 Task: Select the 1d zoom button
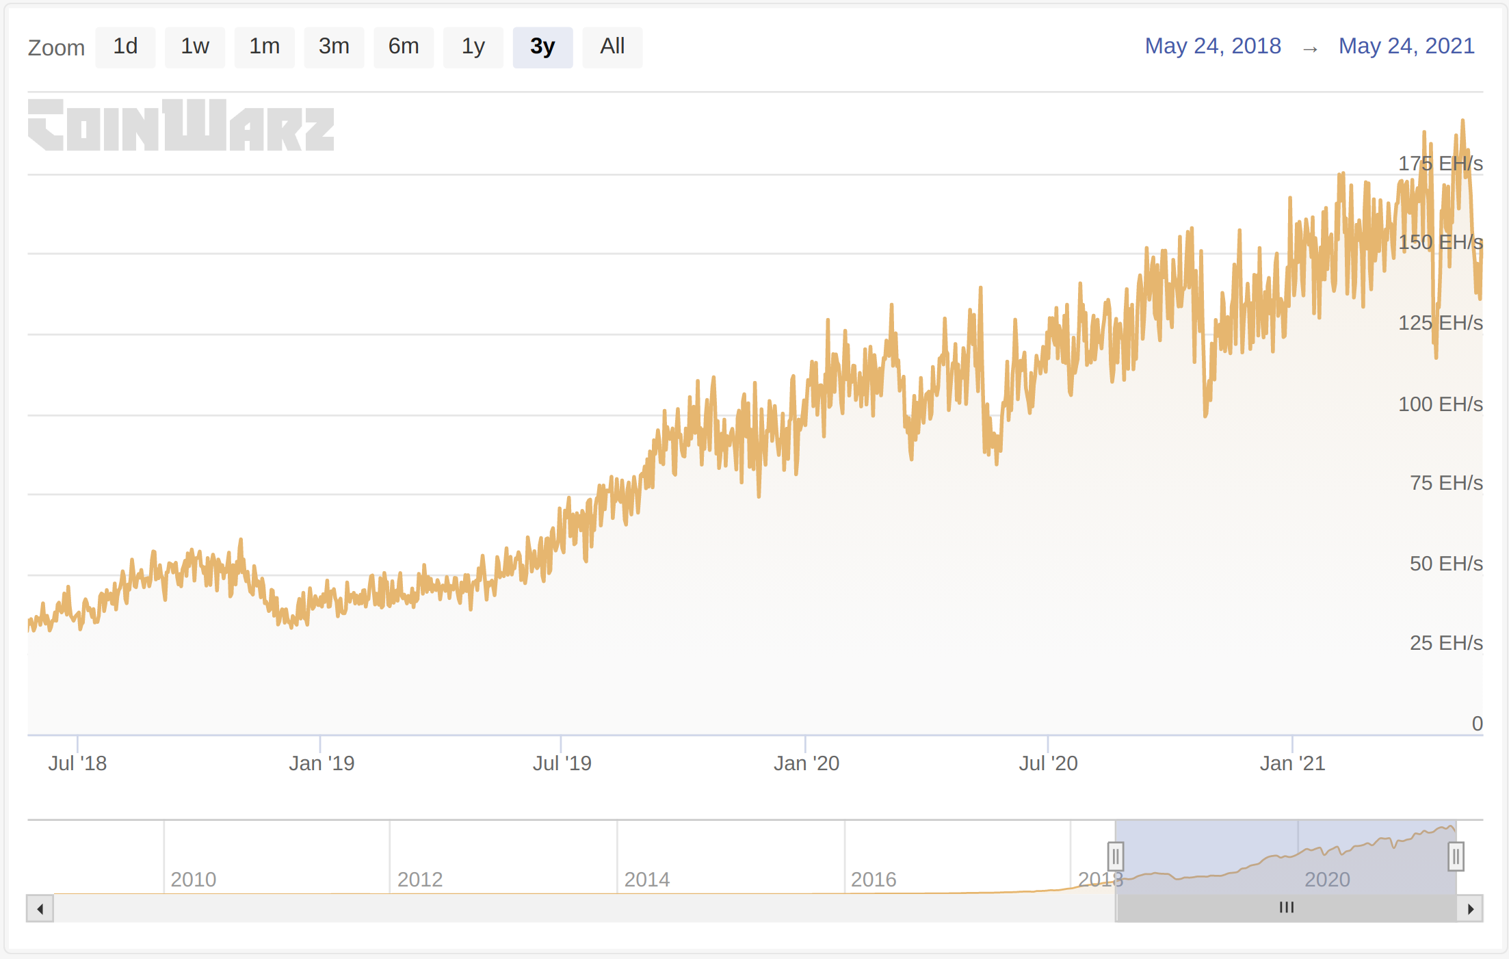125,47
